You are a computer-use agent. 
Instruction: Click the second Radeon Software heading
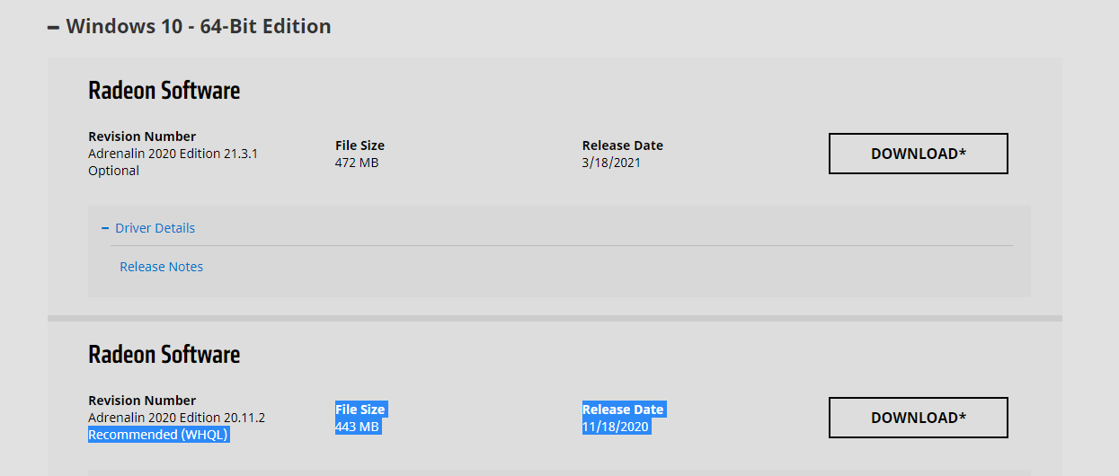pyautogui.click(x=164, y=355)
